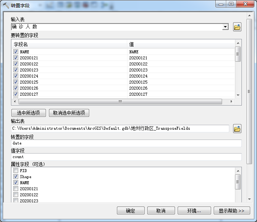This screenshot has height=222, width=257.
Task: Click 取消选中所选项 button
Action: pyautogui.click(x=69, y=113)
